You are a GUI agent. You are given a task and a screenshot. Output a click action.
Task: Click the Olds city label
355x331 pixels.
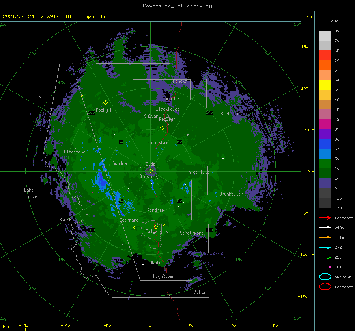tap(150, 164)
